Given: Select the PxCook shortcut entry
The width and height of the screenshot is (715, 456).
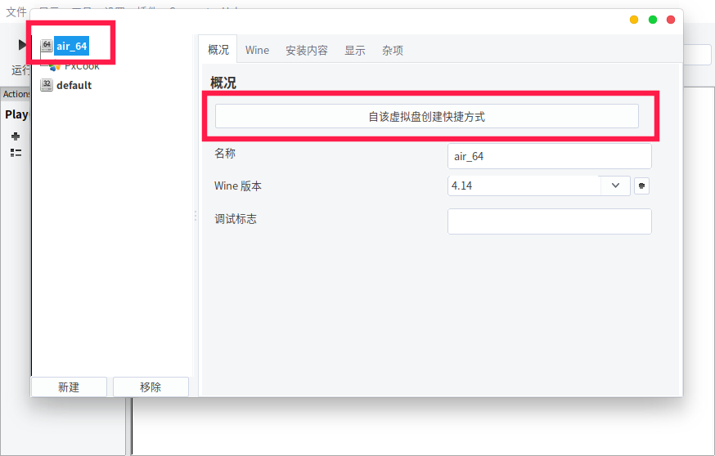Looking at the screenshot, I should (x=81, y=66).
